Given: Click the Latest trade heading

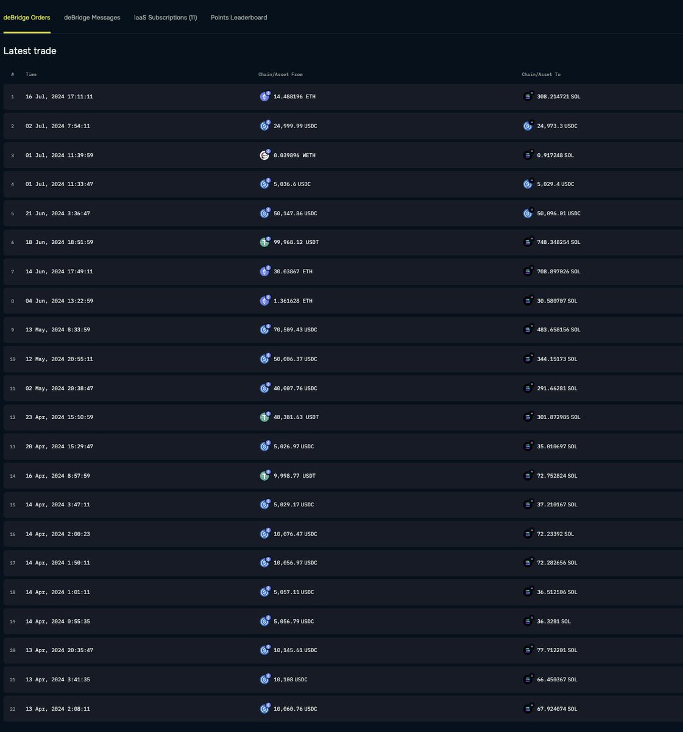Looking at the screenshot, I should [29, 51].
